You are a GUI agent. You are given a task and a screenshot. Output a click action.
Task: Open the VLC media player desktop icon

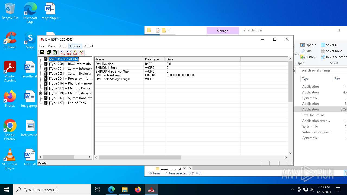10,159
